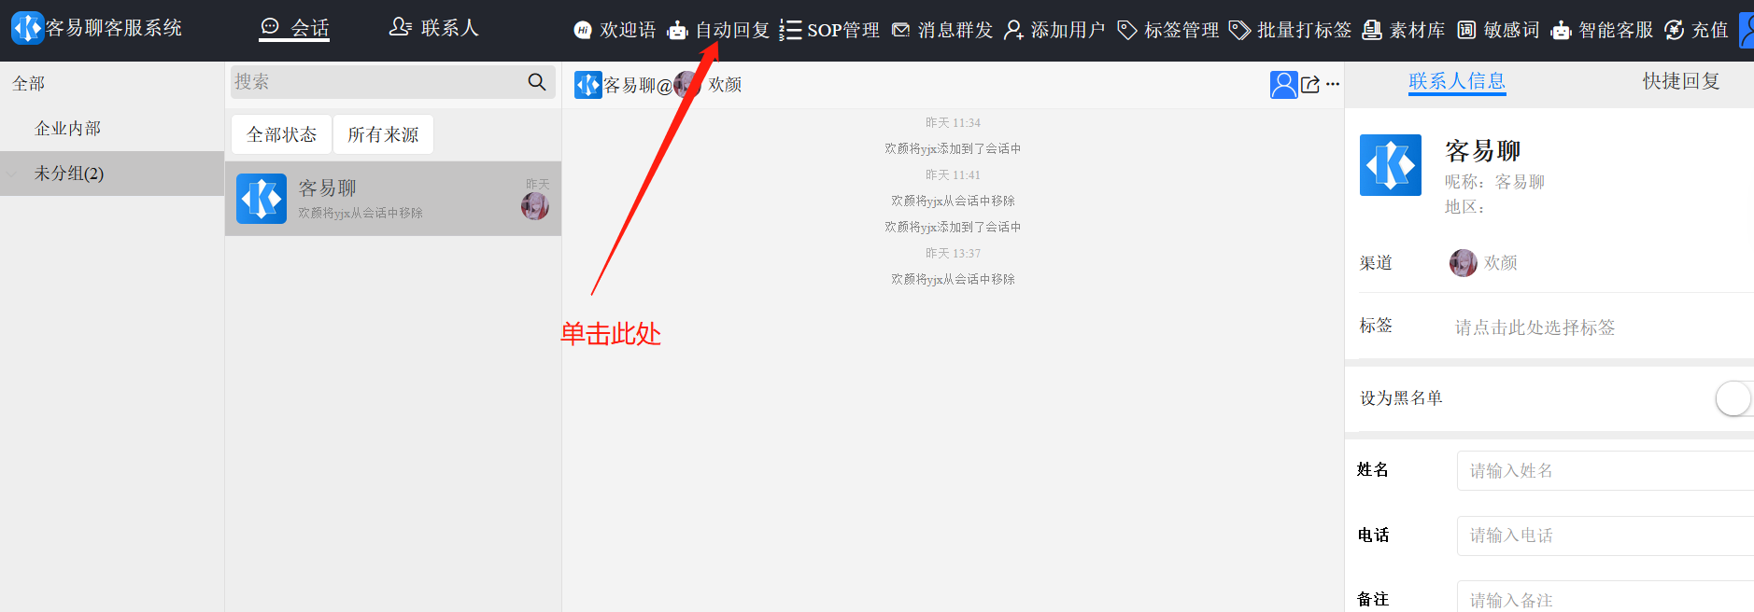Click the 备注 remark input field
1754x612 pixels.
(x=1605, y=597)
